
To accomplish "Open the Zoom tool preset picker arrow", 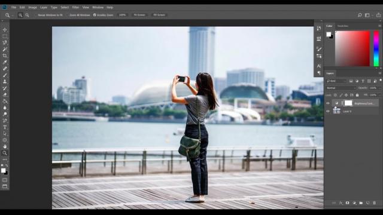I will [x=13, y=16].
